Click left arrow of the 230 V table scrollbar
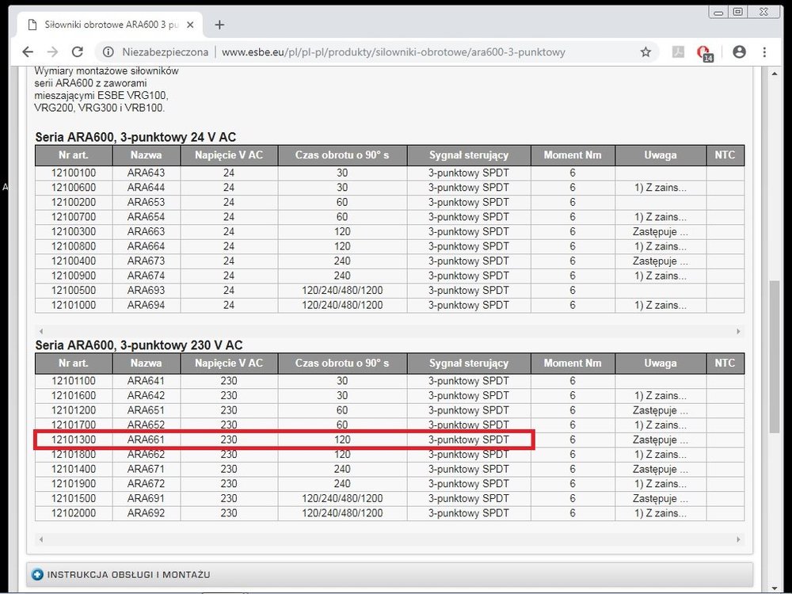The height and width of the screenshot is (594, 792). click(40, 539)
